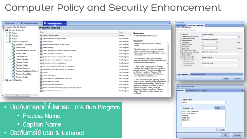Screen dimensions: 247x139
Task: Click into the Display Name text field
Action: point(203,102)
